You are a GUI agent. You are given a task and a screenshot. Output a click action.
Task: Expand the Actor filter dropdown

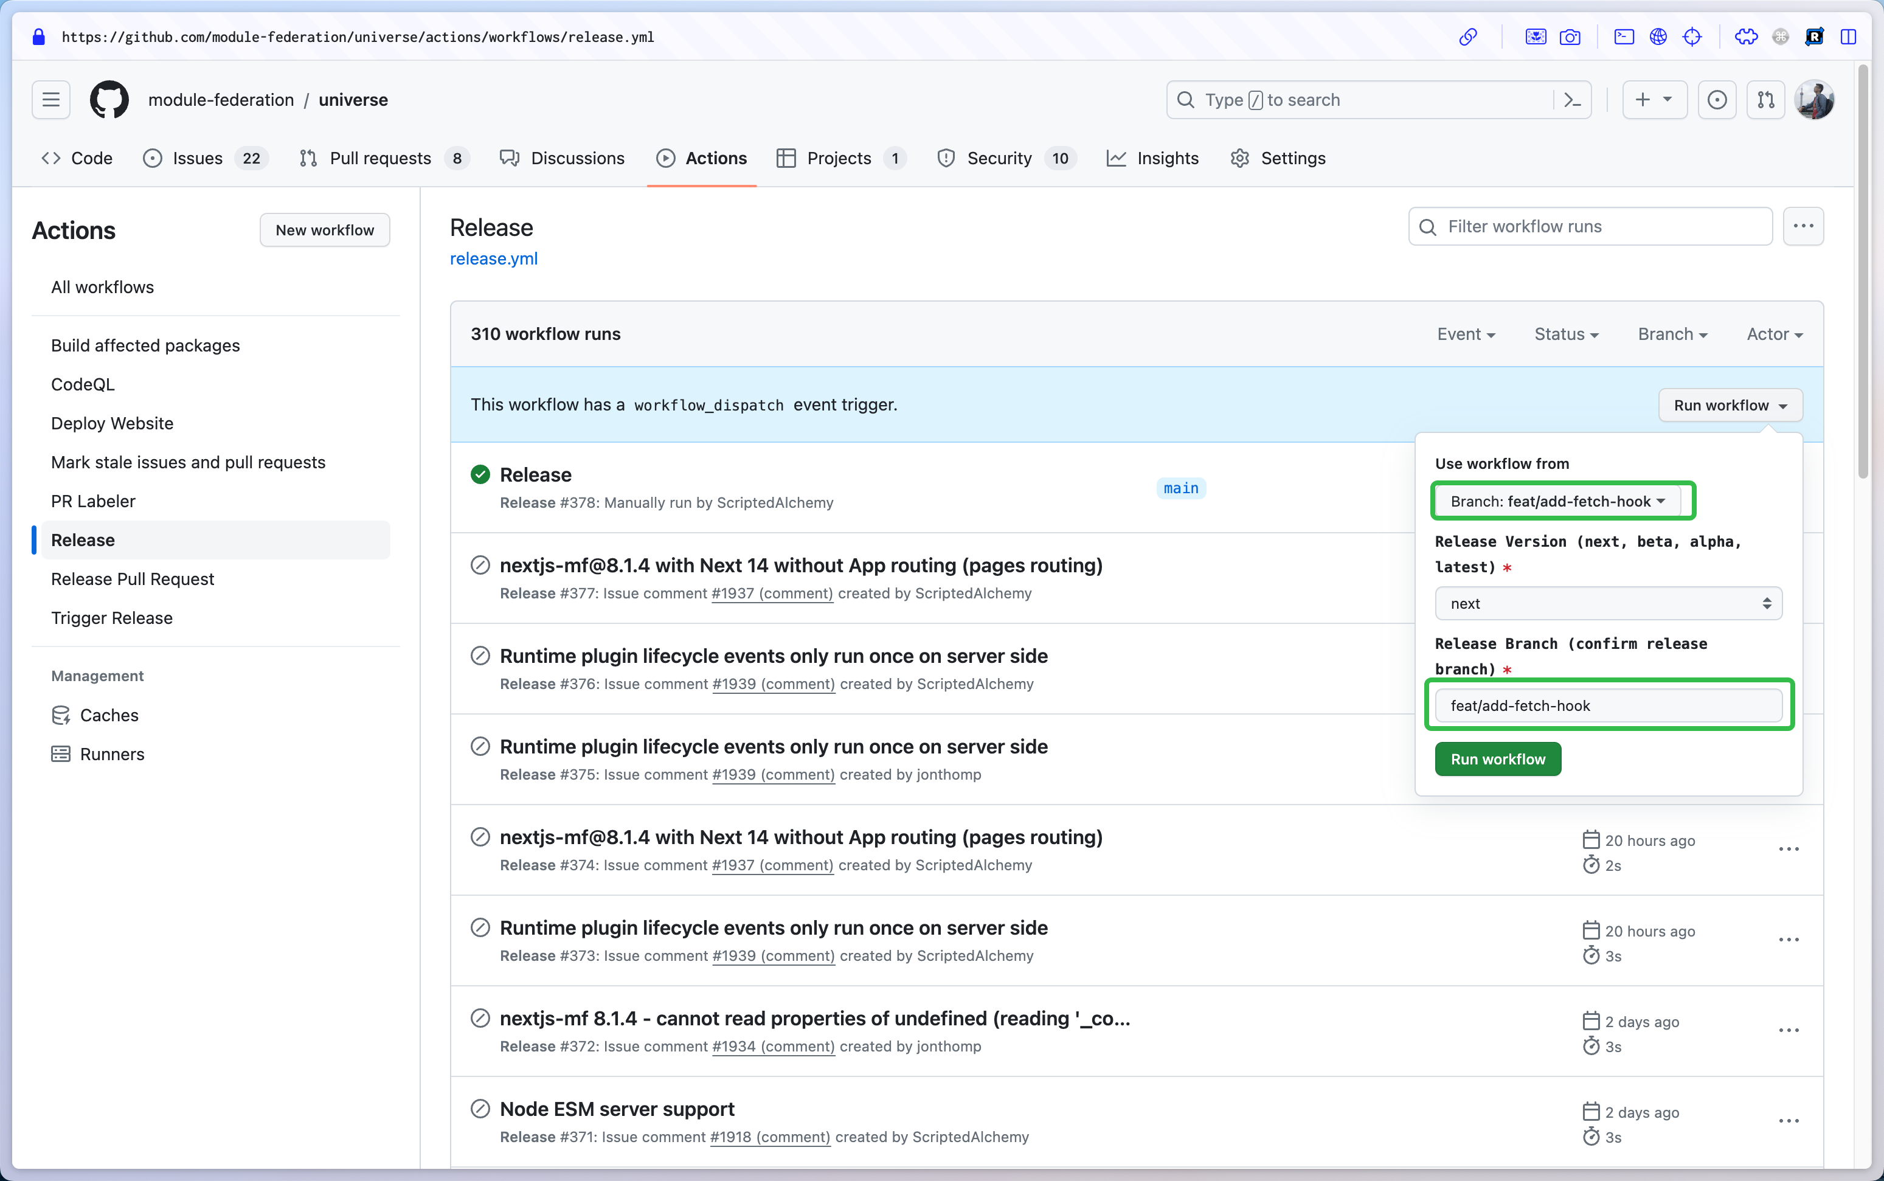click(x=1775, y=334)
